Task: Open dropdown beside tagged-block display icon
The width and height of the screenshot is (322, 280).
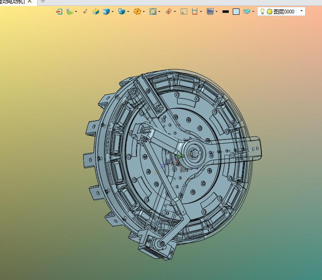Action: coord(128,11)
